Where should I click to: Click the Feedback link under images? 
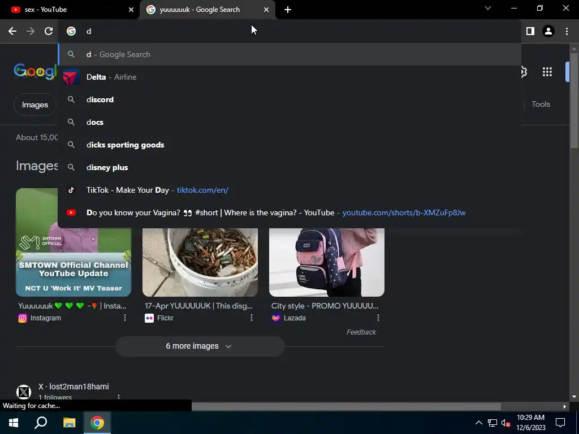click(361, 332)
